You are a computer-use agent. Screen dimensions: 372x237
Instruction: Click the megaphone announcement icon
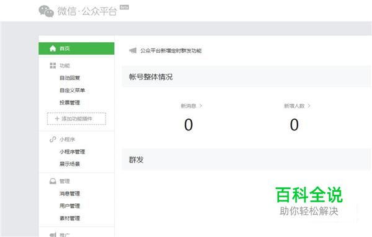click(x=133, y=51)
